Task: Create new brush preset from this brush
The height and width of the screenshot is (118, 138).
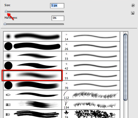Action: click(133, 13)
